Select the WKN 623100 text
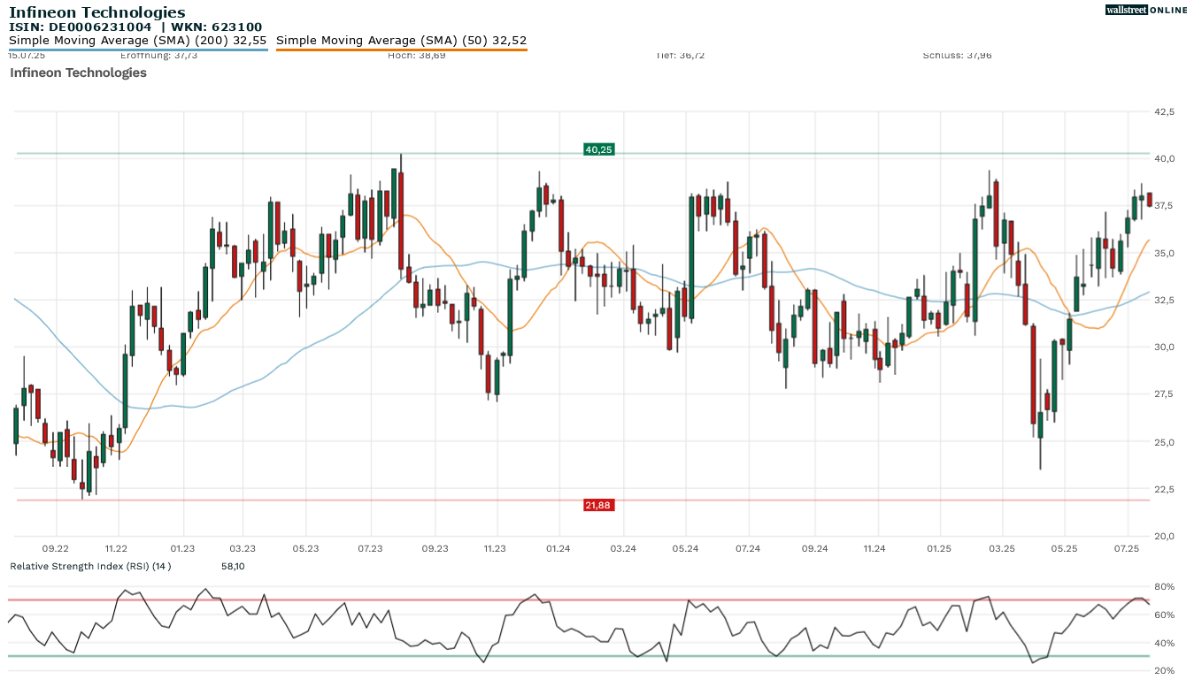 point(217,27)
